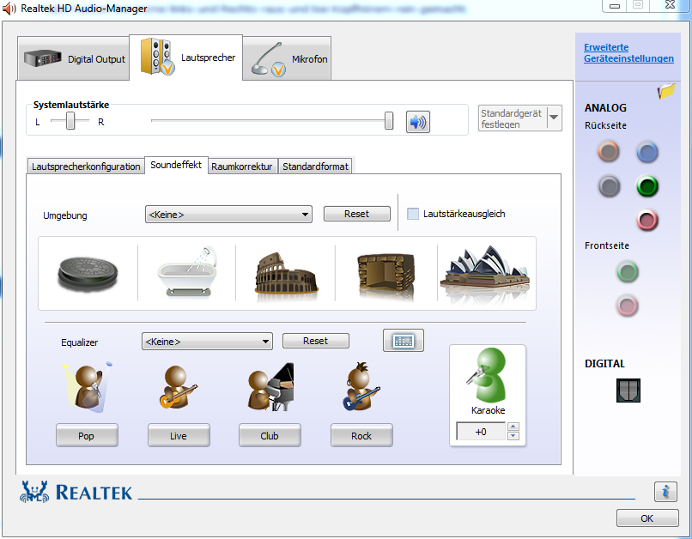The image size is (692, 539).
Task: Apply the Club equalizer preset button
Action: pyautogui.click(x=270, y=435)
